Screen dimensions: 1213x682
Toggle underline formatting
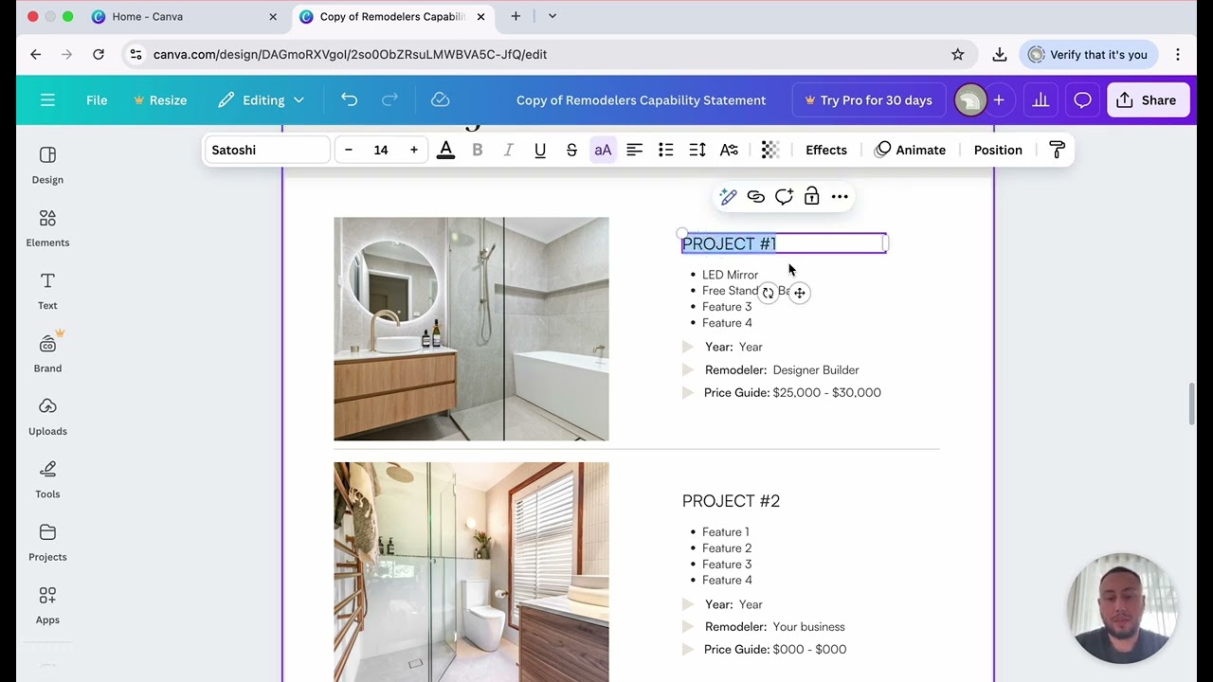click(540, 150)
